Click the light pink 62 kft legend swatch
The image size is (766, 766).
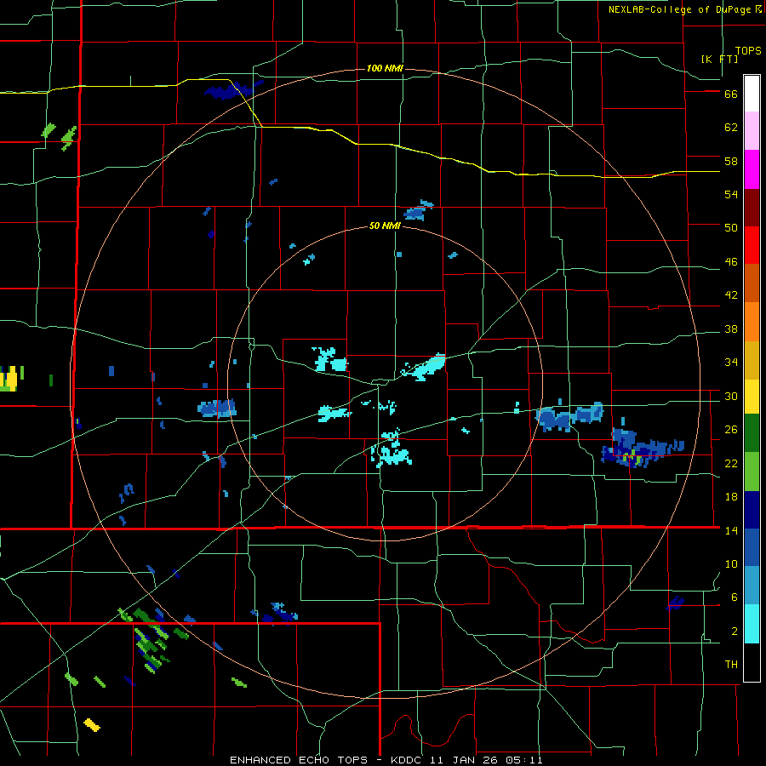coord(752,130)
